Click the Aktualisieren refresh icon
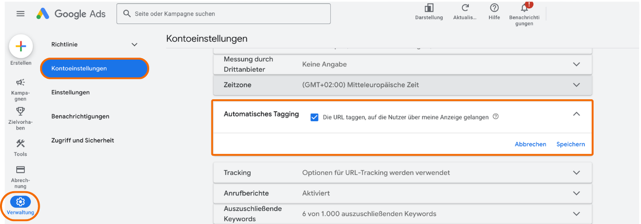641x224 pixels. [x=465, y=8]
